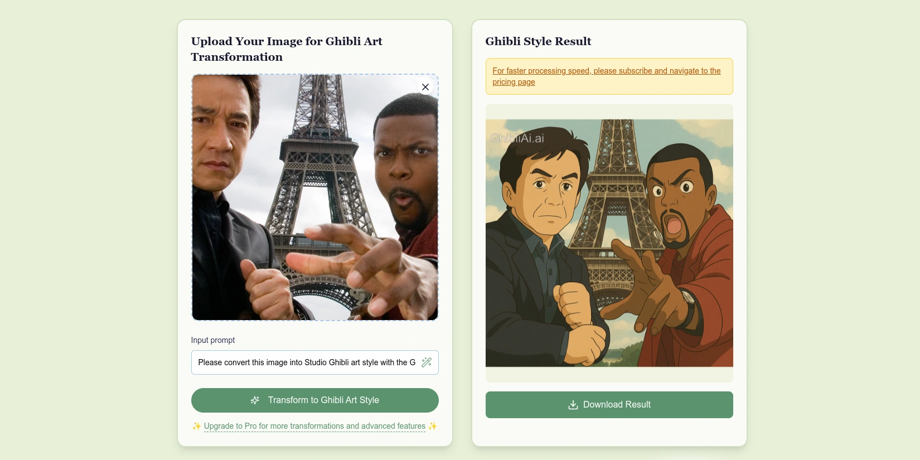Click the right sparkles emoji near Upgrade

click(433, 426)
